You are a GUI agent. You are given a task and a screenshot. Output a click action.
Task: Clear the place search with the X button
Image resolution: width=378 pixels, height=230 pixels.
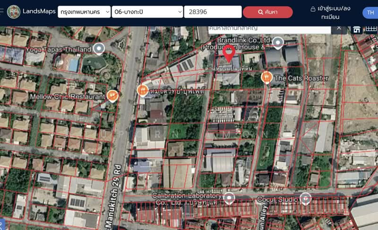click(339, 28)
